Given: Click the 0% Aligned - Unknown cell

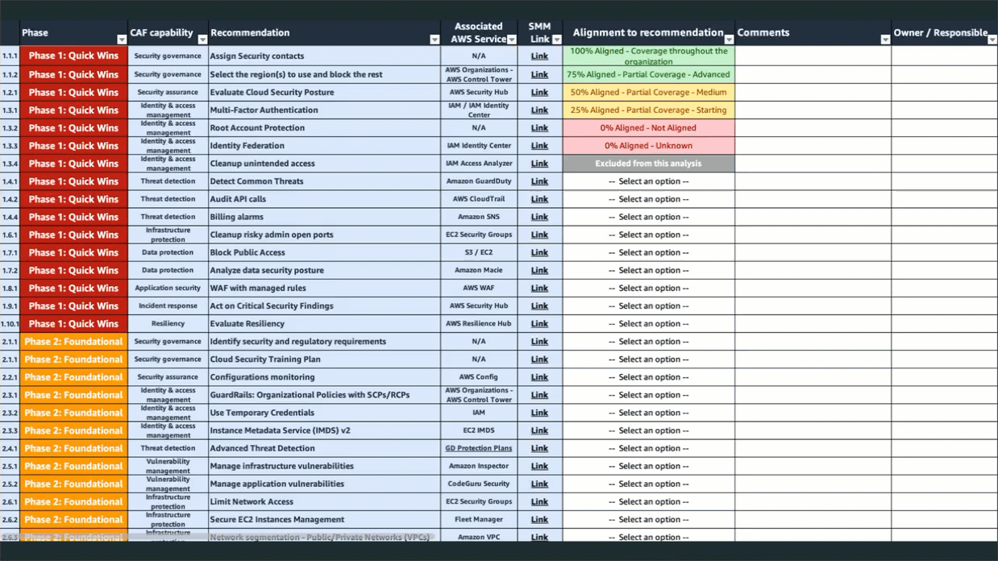Looking at the screenshot, I should coord(649,146).
